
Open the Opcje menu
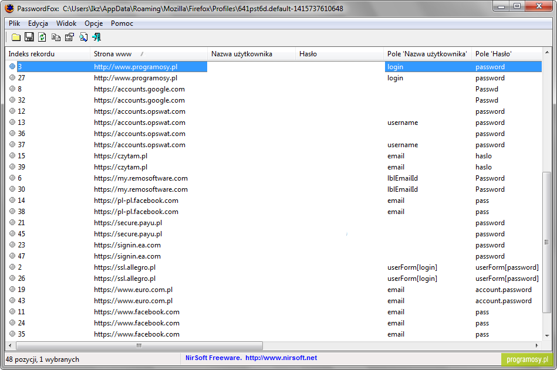click(94, 23)
